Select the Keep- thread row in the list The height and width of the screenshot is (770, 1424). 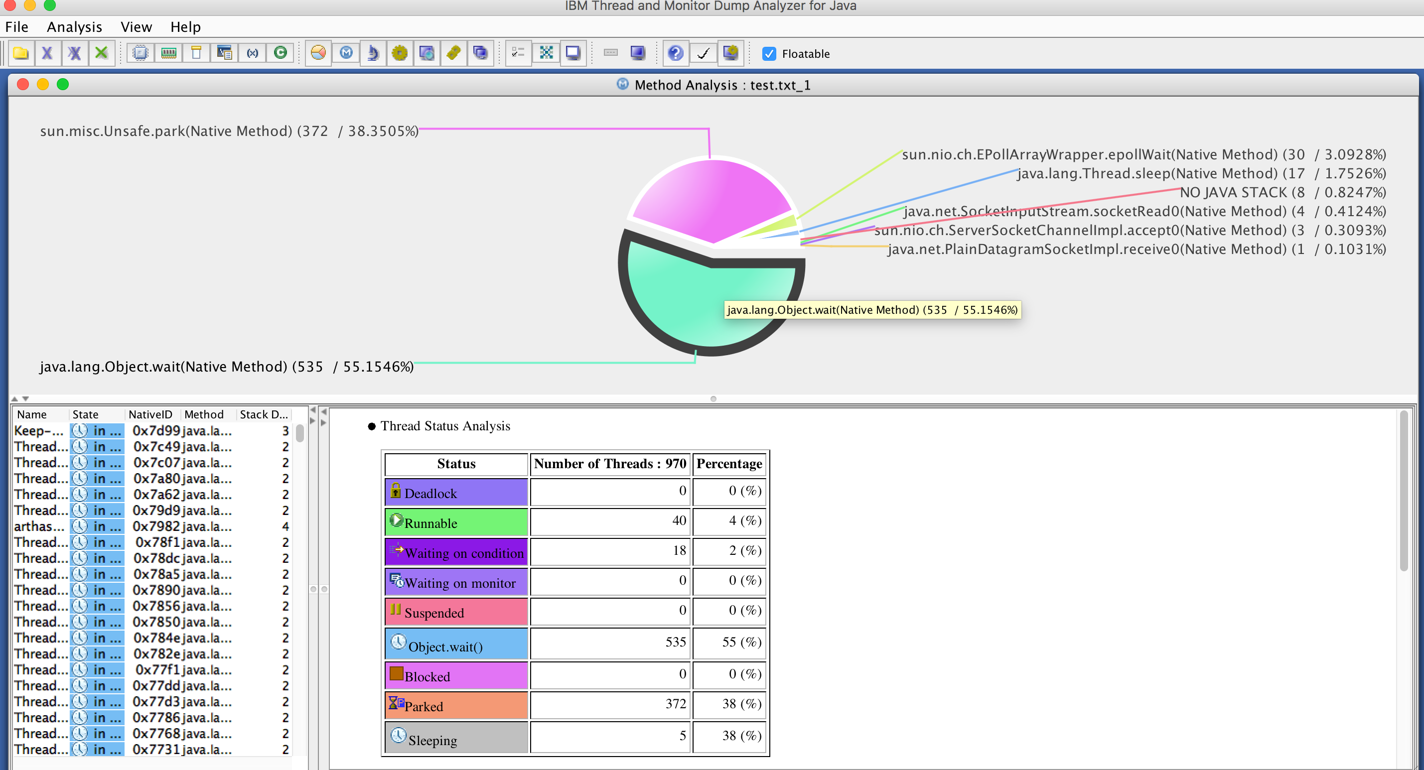pos(39,431)
